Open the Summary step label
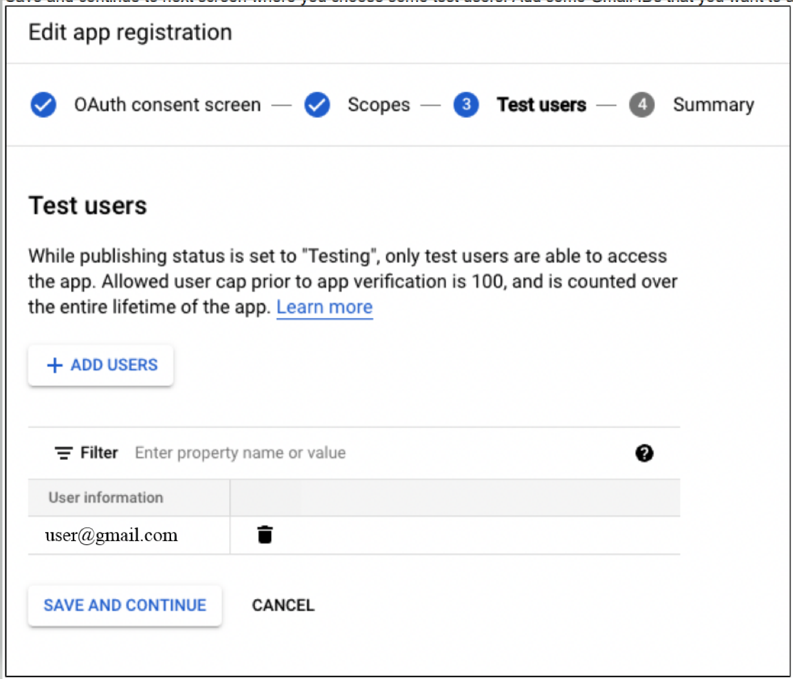 click(x=713, y=104)
